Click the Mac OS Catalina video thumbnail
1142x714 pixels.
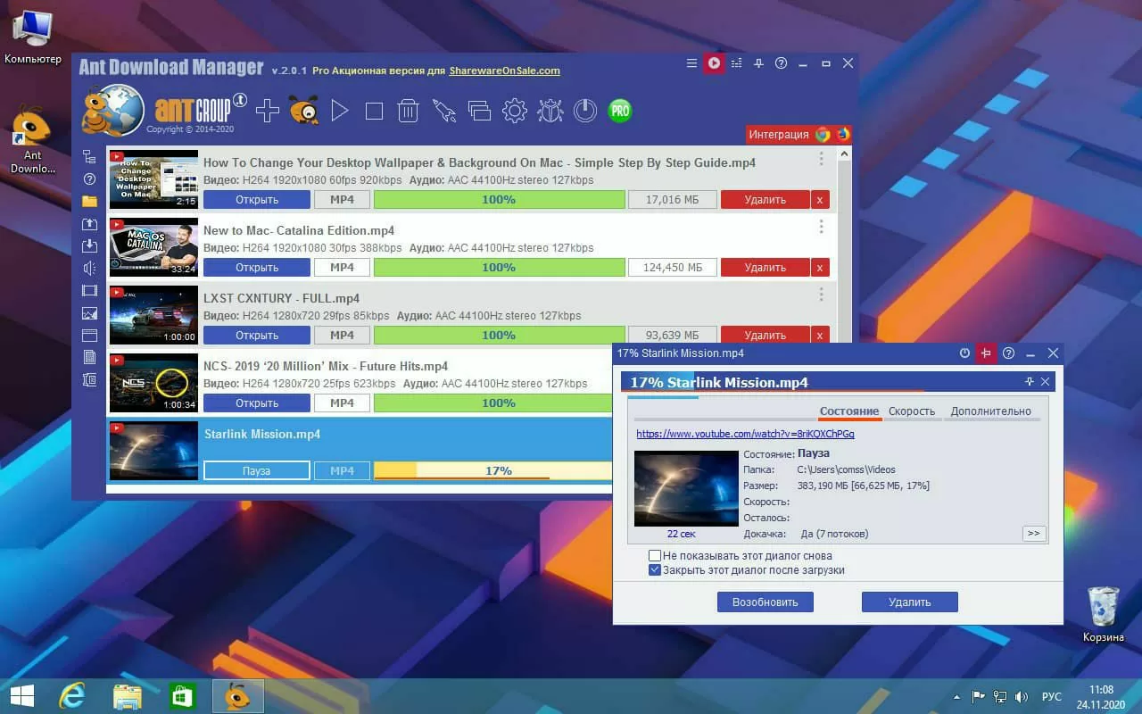153,247
